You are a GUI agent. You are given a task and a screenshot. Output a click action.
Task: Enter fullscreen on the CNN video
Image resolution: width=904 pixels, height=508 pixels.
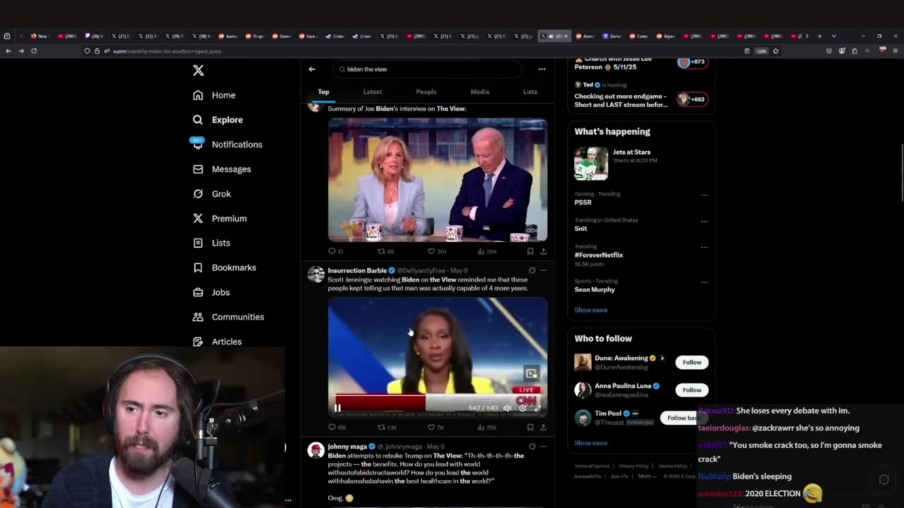[537, 408]
